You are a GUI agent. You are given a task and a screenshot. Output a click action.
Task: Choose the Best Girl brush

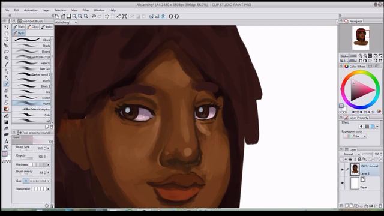(32, 69)
